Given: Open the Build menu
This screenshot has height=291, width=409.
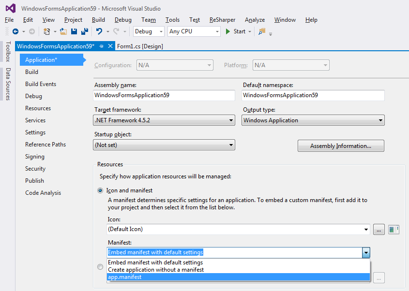Looking at the screenshot, I should (98, 20).
